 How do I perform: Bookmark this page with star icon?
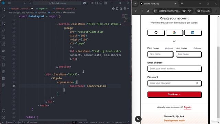point(189,11)
